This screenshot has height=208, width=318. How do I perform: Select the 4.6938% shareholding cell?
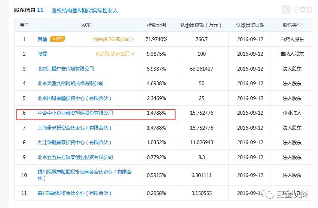point(156,83)
